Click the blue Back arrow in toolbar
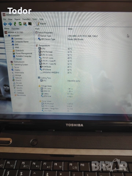Viewport: 132px width, 176px height. pyautogui.click(x=5, y=24)
